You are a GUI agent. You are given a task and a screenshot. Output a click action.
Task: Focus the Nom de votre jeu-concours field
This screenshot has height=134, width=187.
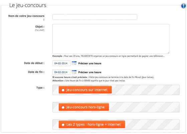95,17
